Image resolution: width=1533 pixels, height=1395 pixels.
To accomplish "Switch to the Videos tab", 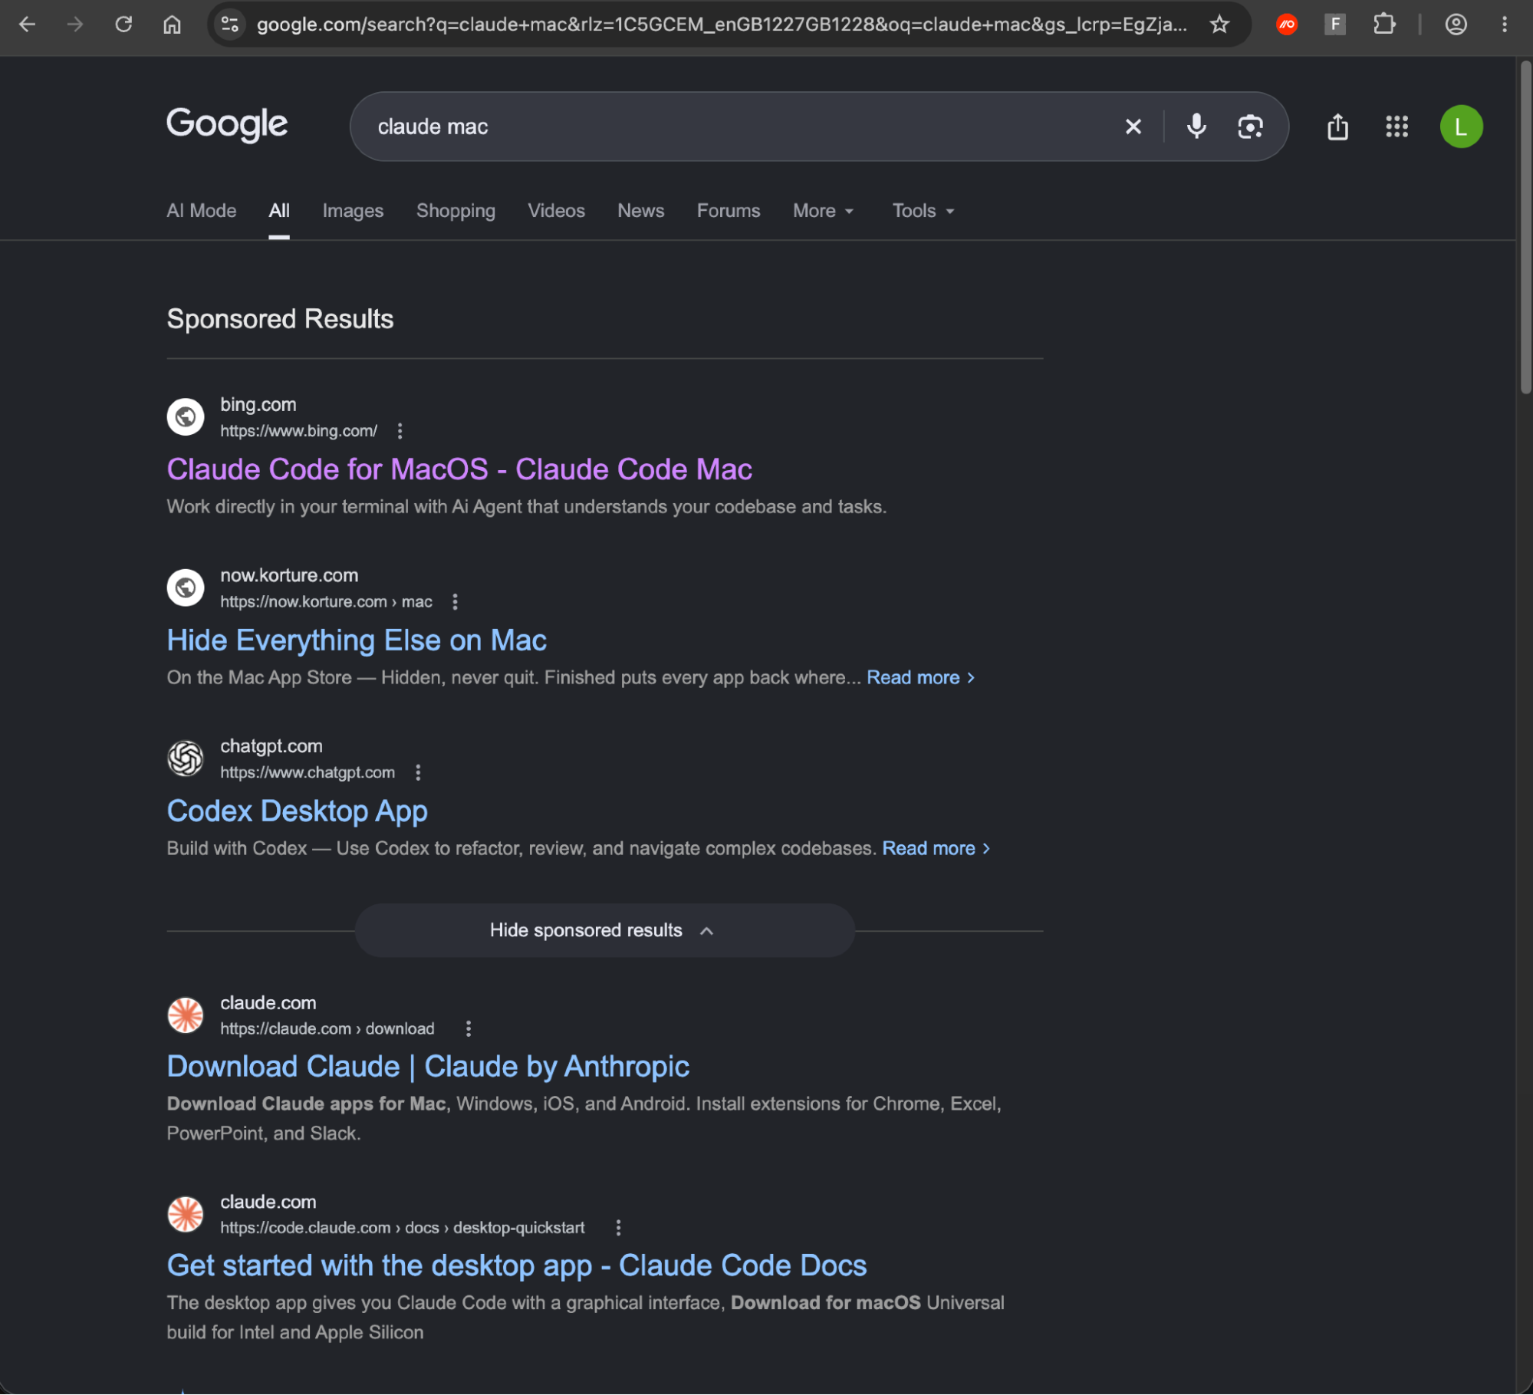I will click(556, 211).
